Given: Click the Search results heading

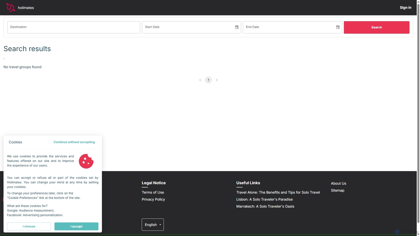Looking at the screenshot, I should pyautogui.click(x=27, y=49).
